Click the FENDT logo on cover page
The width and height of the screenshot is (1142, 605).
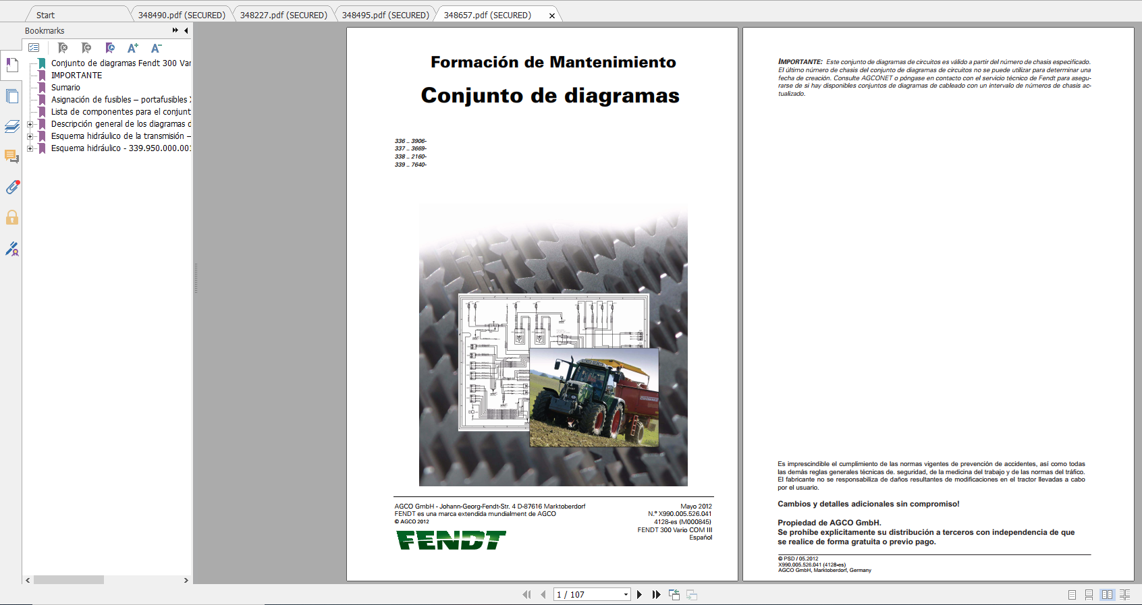[451, 540]
